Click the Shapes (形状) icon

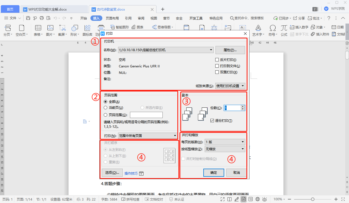(74, 28)
